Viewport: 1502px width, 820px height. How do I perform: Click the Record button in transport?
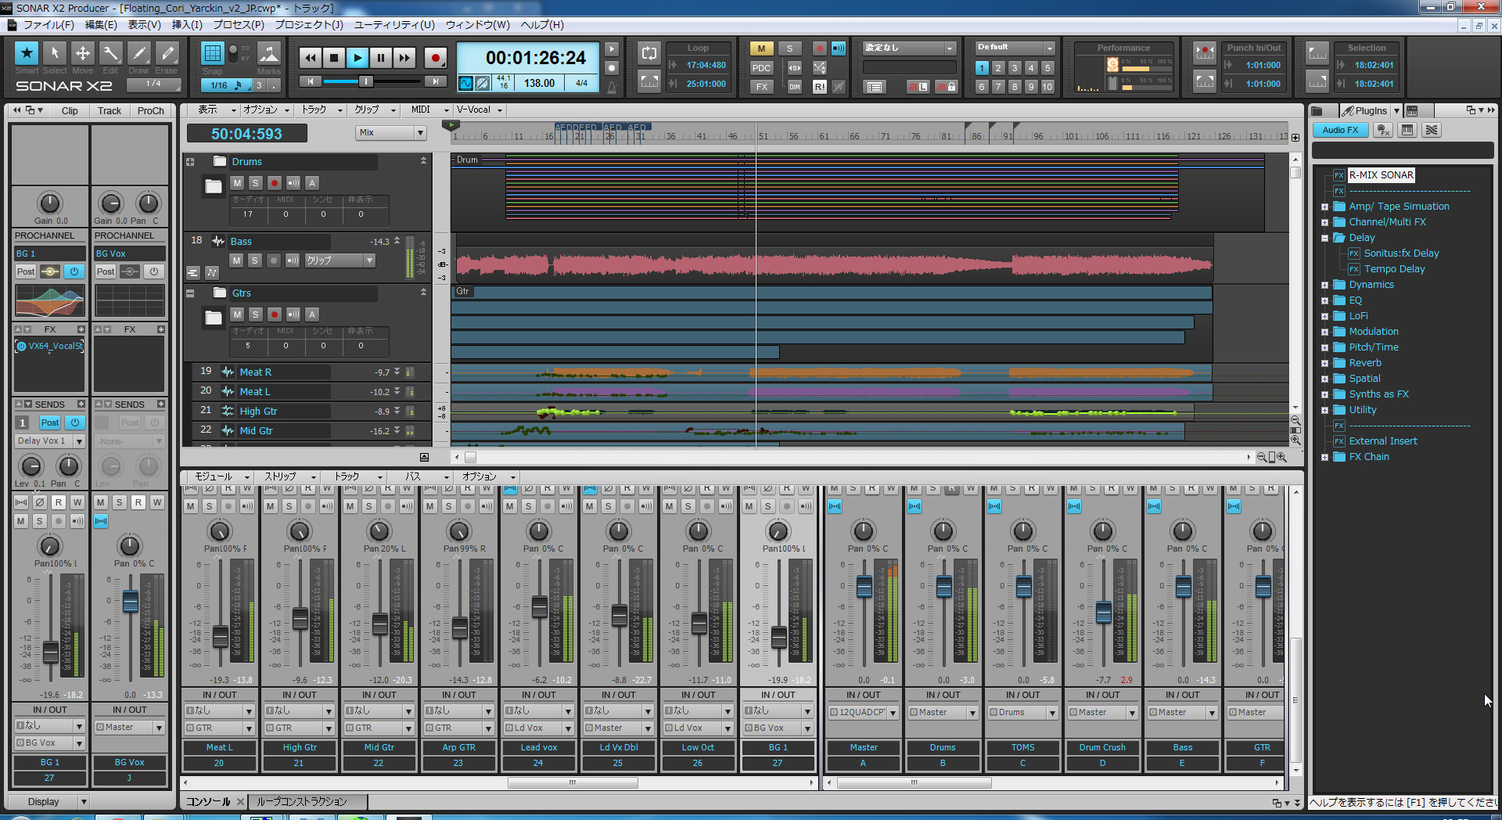[x=436, y=57]
